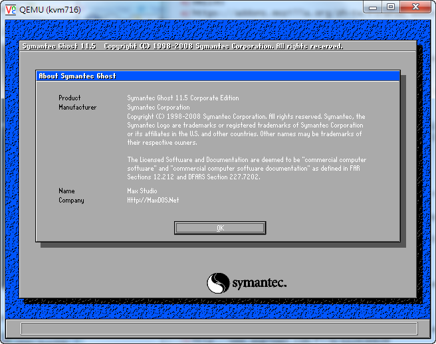Click the QEMU window VNC icon
Image resolution: width=436 pixels, height=344 pixels.
pos(11,10)
